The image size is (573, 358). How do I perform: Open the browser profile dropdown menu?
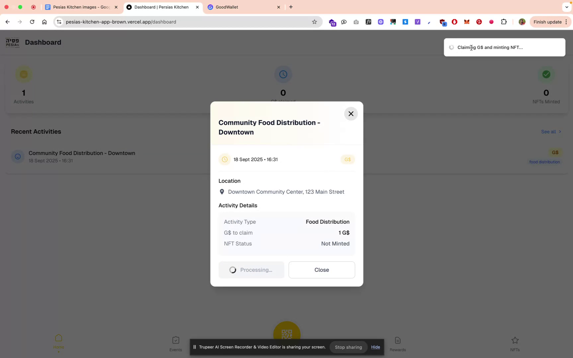(x=522, y=22)
